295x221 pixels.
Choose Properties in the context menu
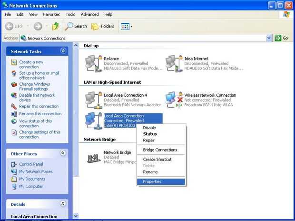(x=161, y=181)
